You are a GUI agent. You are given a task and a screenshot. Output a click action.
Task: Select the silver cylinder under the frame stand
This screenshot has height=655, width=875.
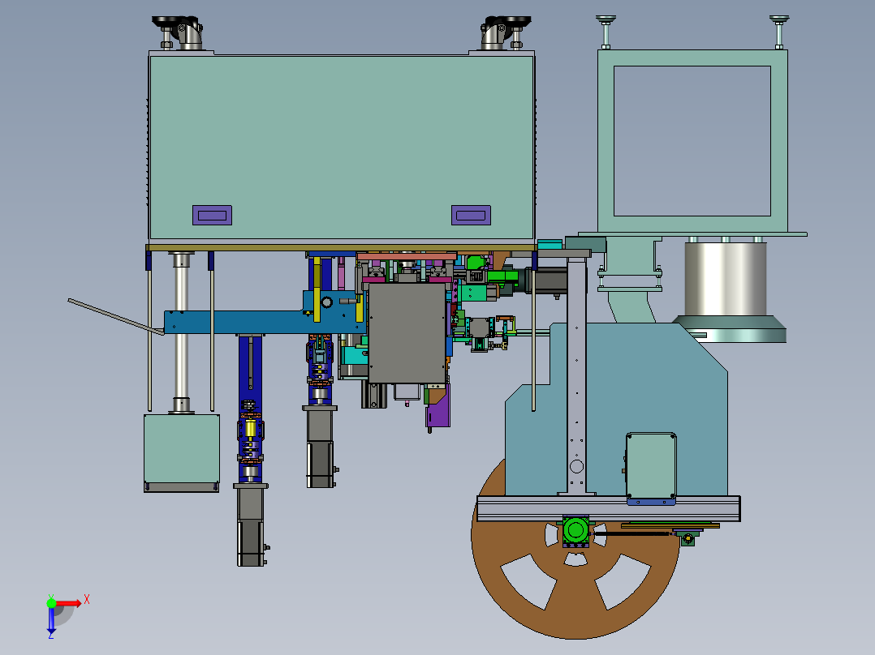726,279
